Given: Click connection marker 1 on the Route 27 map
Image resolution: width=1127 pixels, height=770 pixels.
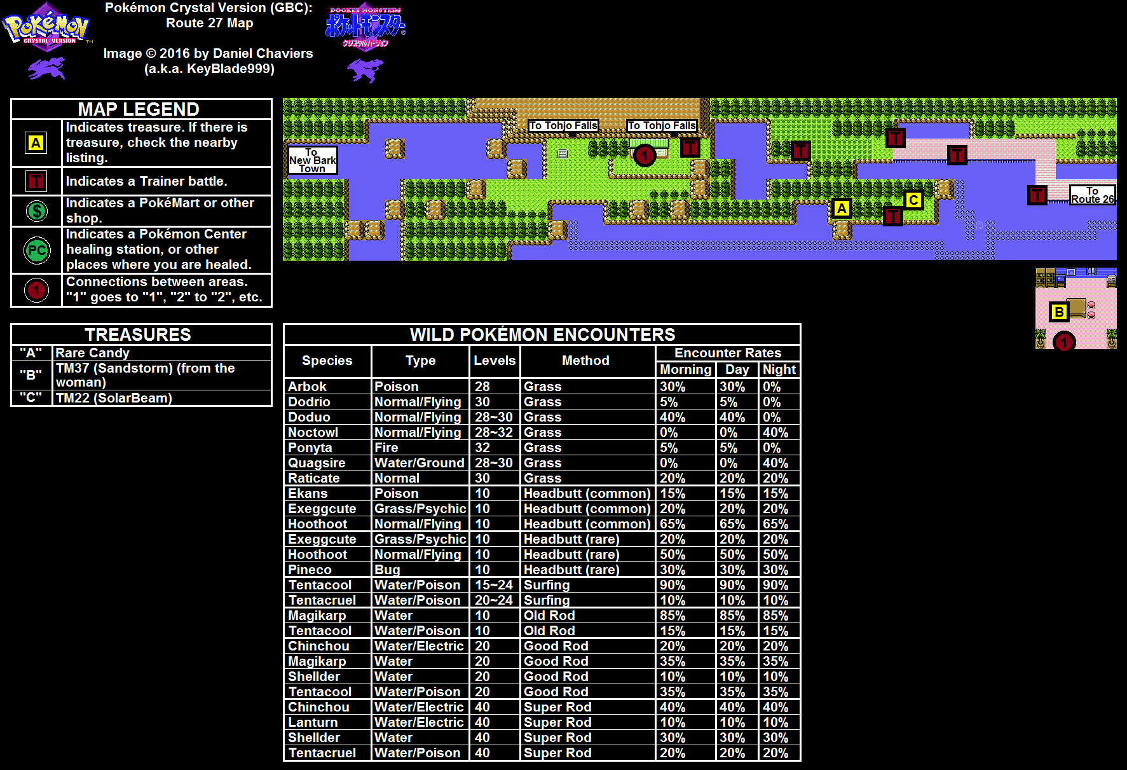Looking at the screenshot, I should 645,155.
